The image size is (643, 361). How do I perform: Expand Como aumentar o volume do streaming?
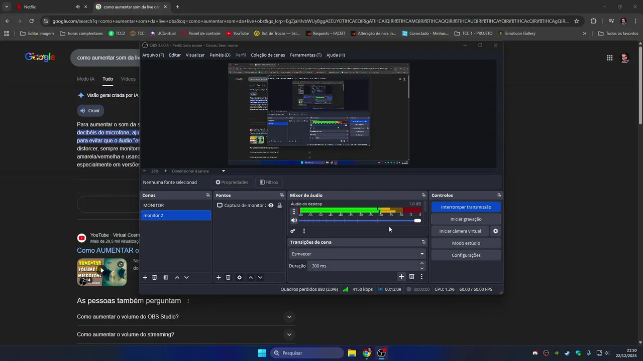pos(289,334)
